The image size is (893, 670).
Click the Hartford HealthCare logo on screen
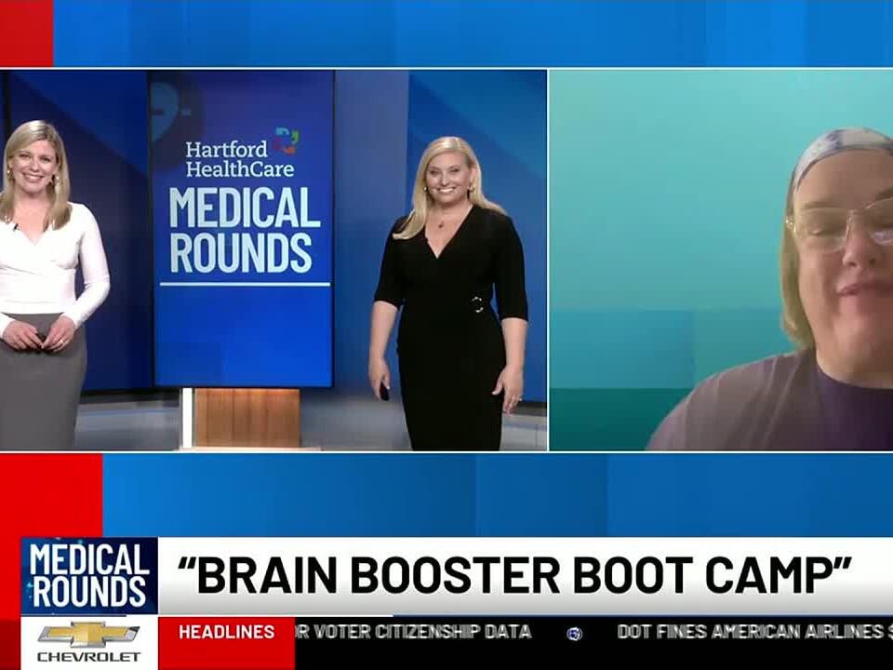pos(242,153)
